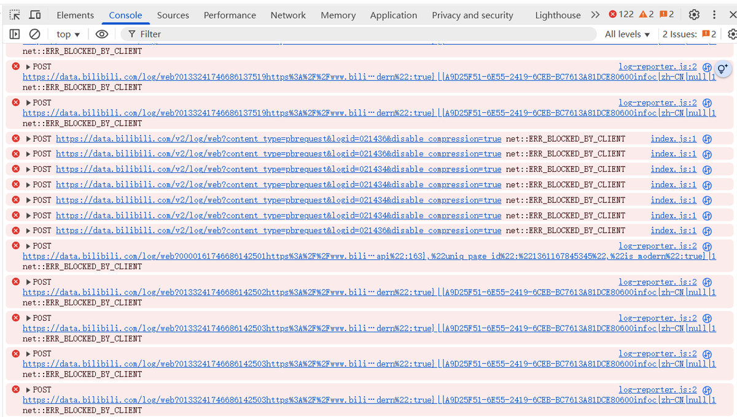
Task: Toggle the console sidebar panel button
Action: pyautogui.click(x=15, y=34)
